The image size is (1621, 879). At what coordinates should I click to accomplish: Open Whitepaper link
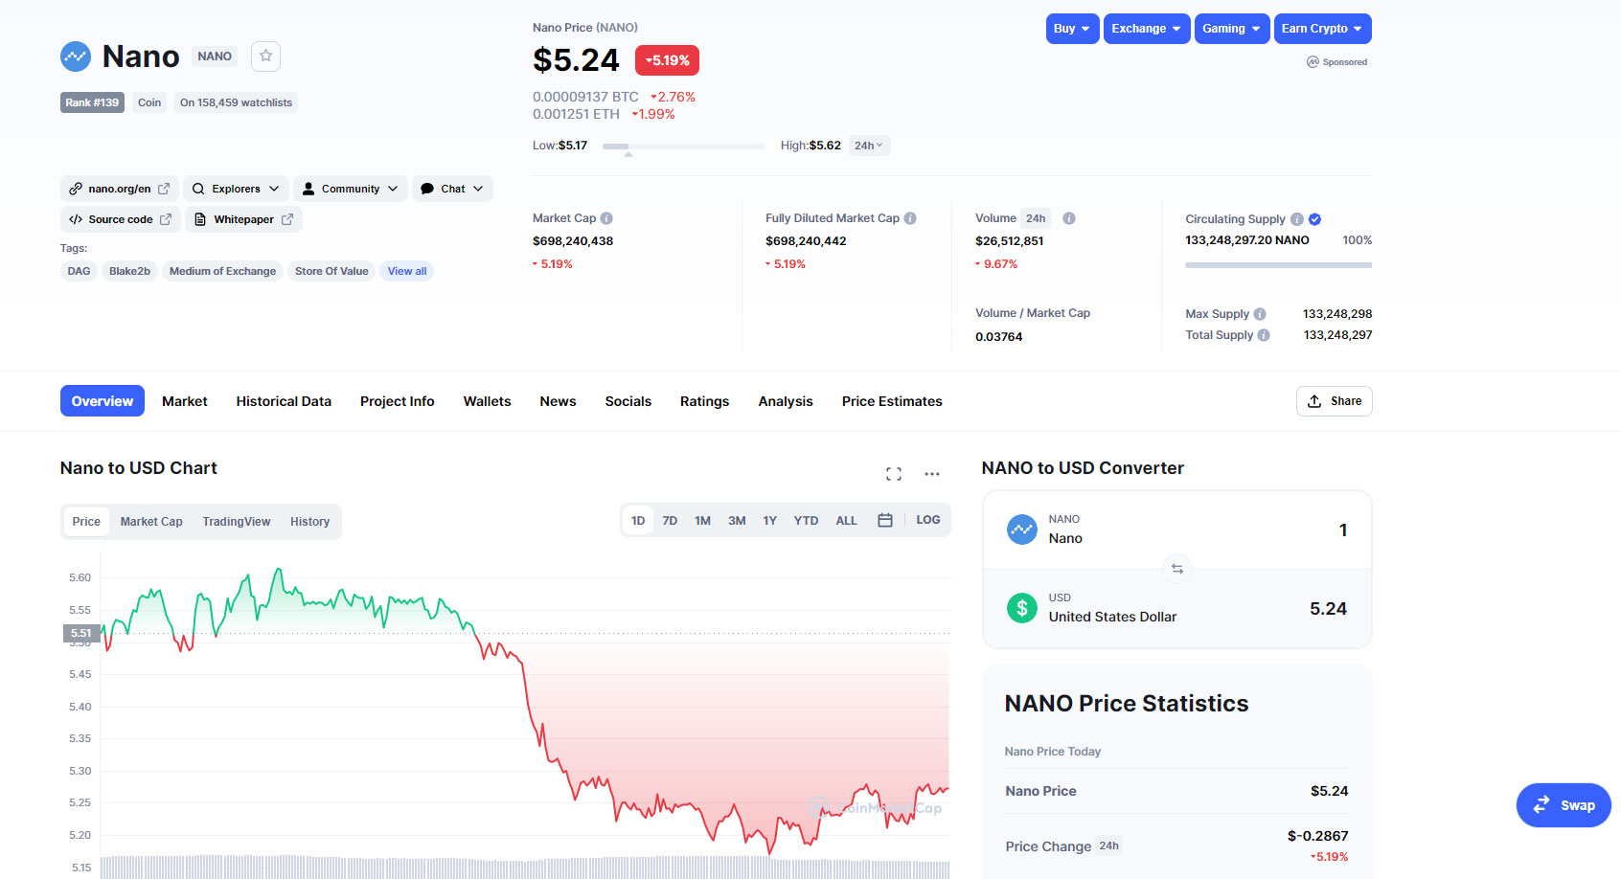(x=243, y=219)
